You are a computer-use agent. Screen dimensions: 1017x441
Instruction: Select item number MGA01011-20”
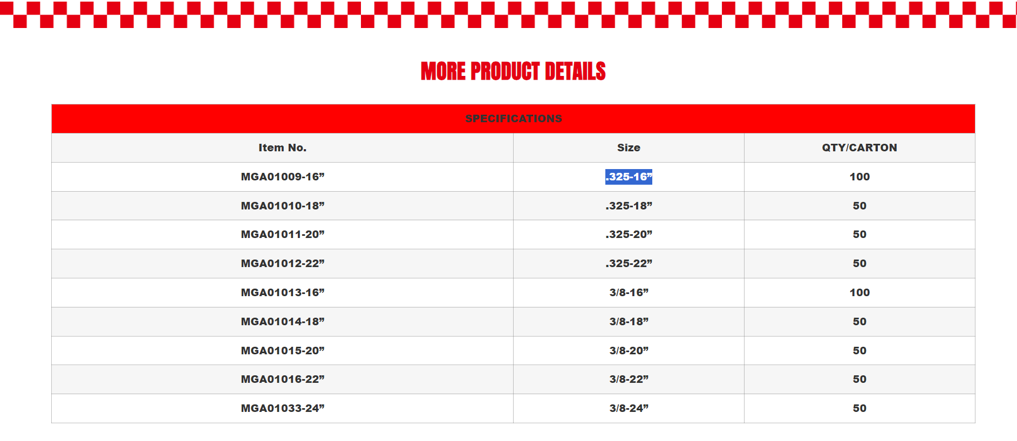(282, 234)
